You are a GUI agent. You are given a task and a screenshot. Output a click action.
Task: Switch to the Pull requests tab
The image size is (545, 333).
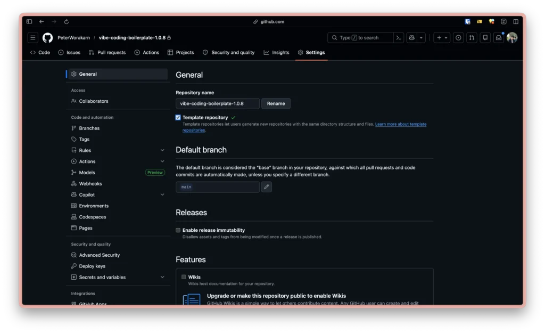(107, 53)
